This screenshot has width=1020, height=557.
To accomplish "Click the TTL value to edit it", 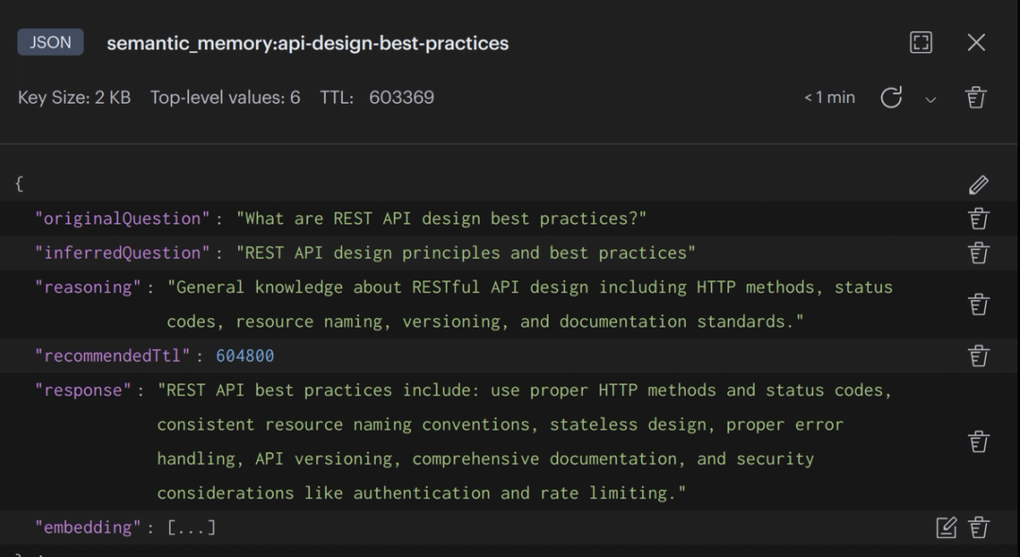I will (x=401, y=97).
